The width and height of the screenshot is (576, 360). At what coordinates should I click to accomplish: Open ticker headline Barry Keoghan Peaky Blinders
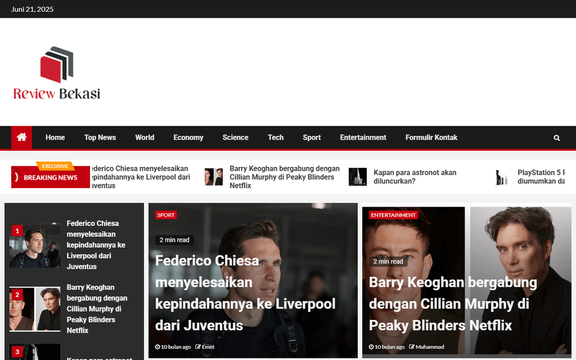(x=284, y=177)
